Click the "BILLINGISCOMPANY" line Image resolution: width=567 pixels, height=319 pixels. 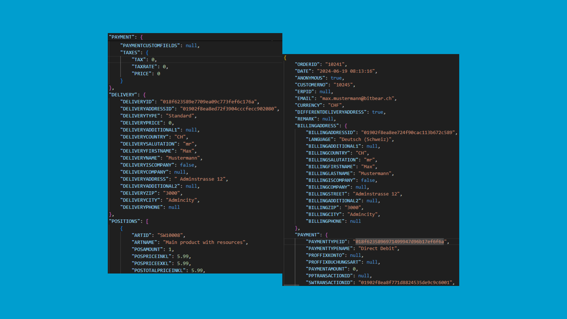coord(342,180)
